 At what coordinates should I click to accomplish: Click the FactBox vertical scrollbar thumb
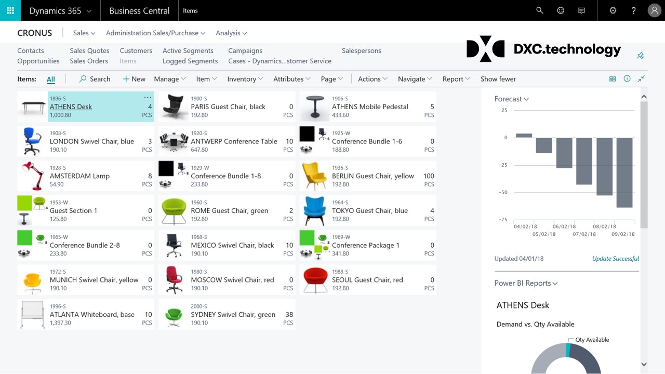pos(644,165)
